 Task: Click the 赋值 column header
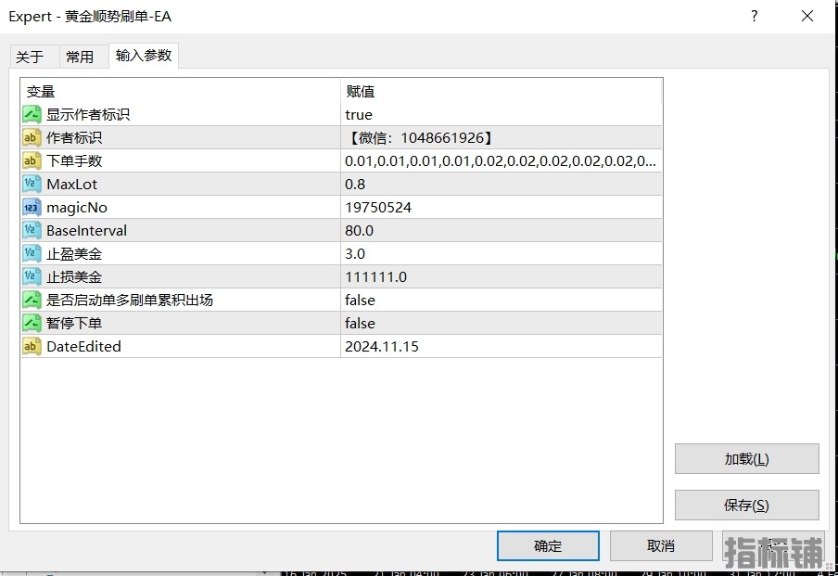(x=502, y=92)
